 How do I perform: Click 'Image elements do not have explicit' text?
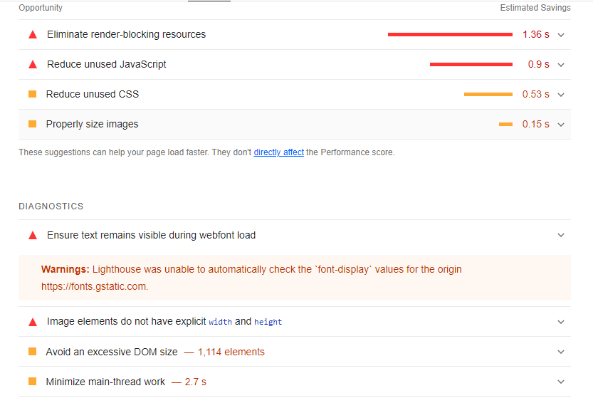coord(126,321)
